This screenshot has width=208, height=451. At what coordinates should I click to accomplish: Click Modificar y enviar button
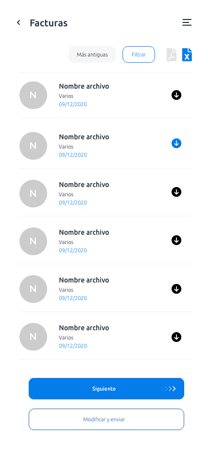click(x=106, y=419)
